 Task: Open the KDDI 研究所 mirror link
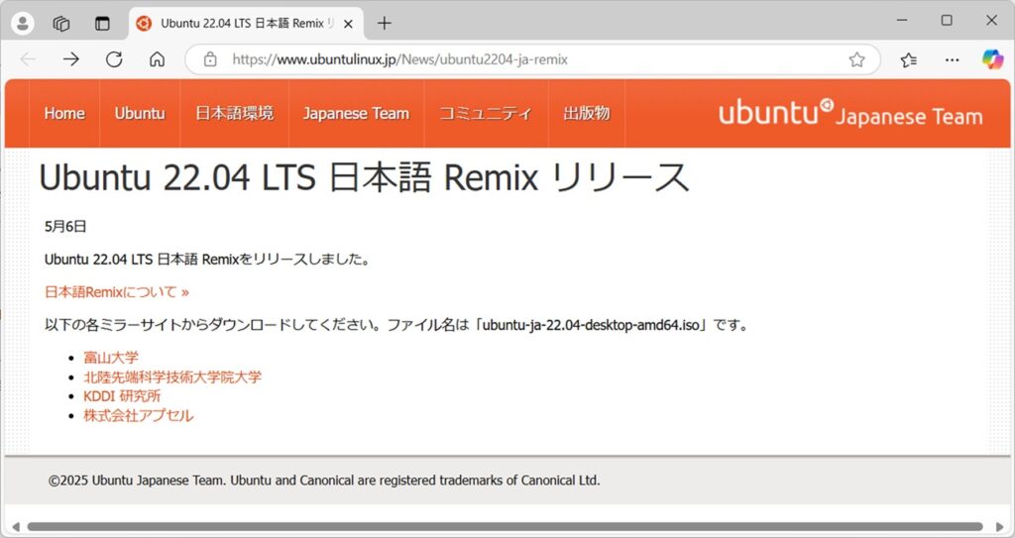click(x=122, y=396)
